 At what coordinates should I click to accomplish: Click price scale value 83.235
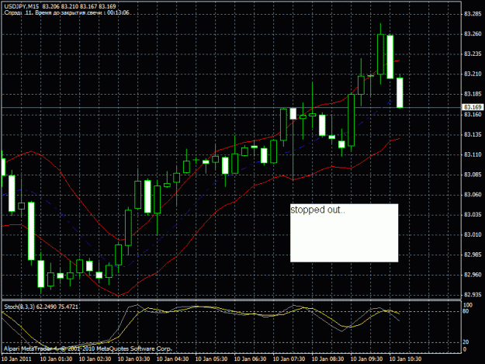[x=473, y=54]
